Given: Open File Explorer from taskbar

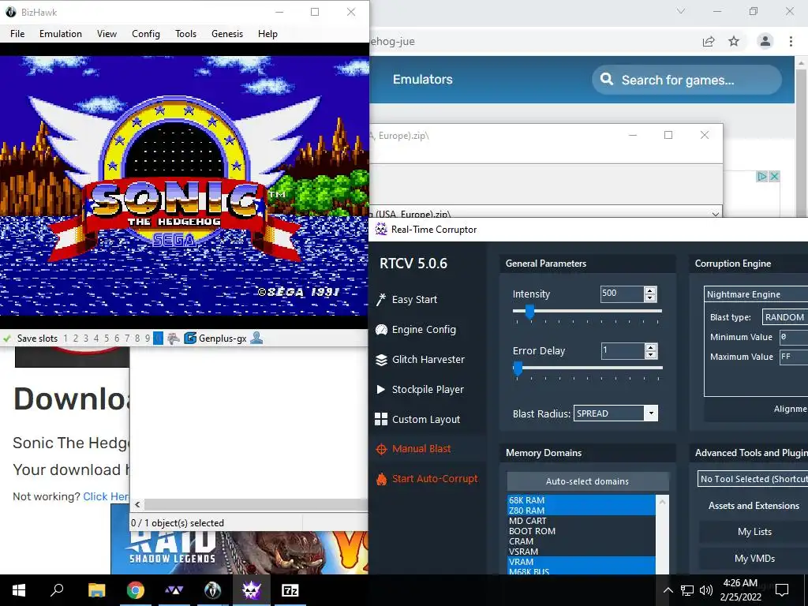Looking at the screenshot, I should coord(96,590).
